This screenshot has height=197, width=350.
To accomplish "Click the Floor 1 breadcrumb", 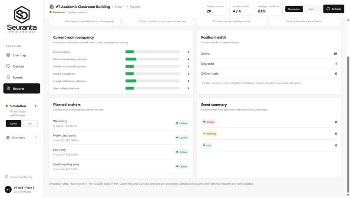I will [x=120, y=7].
